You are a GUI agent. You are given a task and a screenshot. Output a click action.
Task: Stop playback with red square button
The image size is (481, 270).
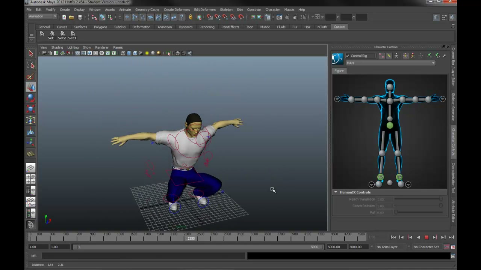(427, 237)
